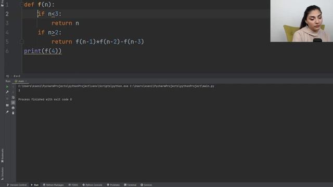Open the Run tool window tab
The image size is (333, 187).
click(x=35, y=185)
